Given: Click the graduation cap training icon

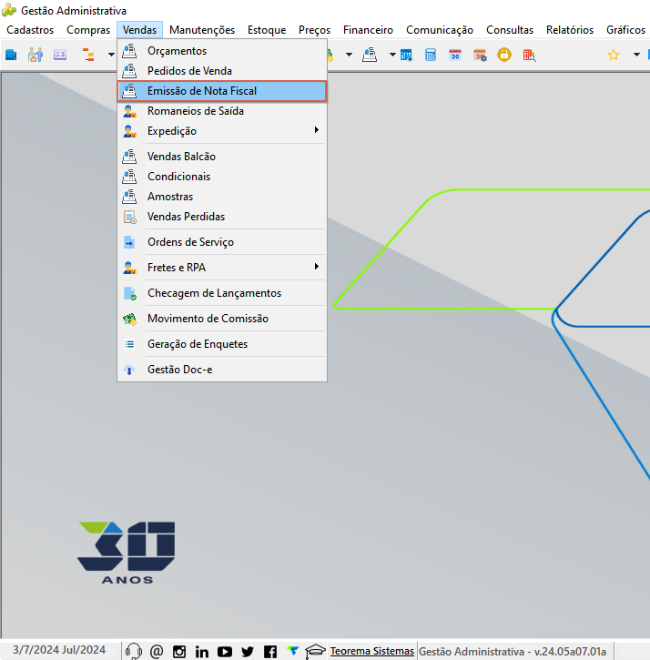Looking at the screenshot, I should (315, 651).
